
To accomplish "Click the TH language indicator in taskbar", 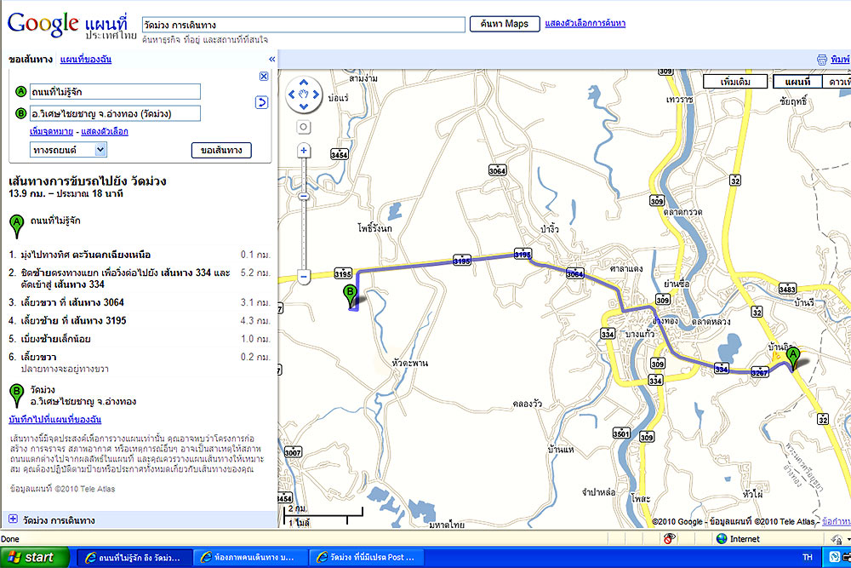I will pos(808,557).
